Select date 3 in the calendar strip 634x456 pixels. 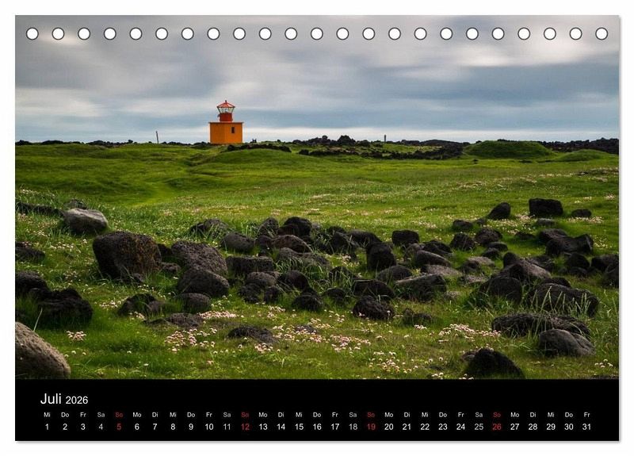(82, 427)
